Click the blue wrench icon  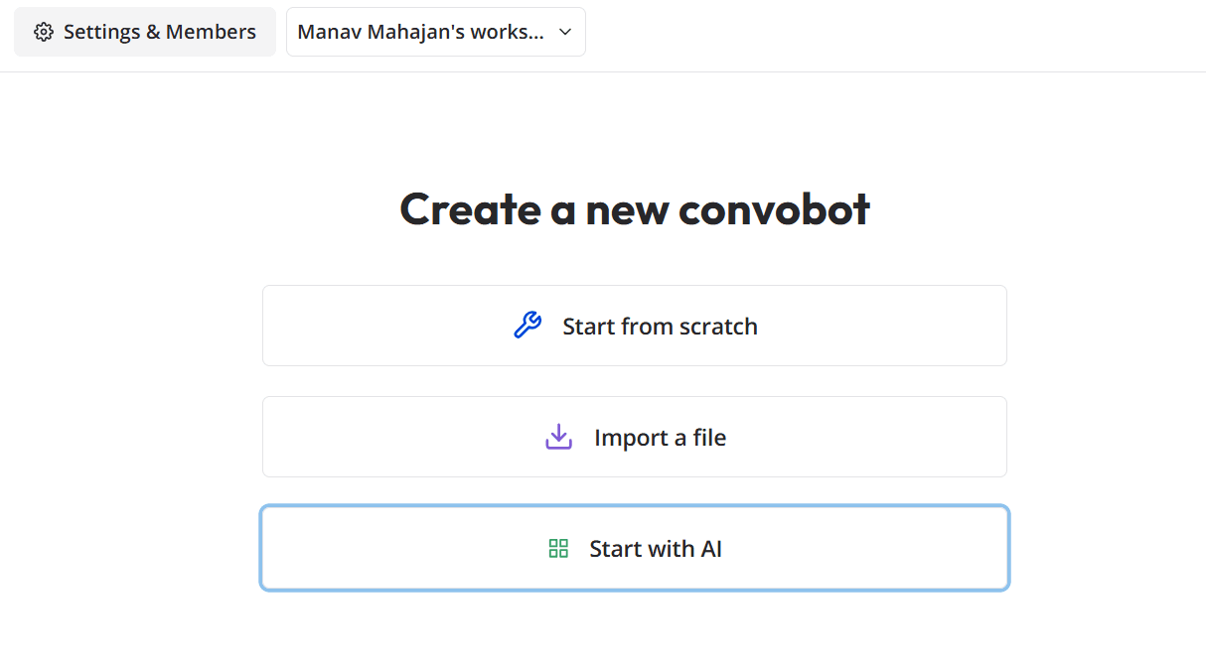(x=528, y=326)
